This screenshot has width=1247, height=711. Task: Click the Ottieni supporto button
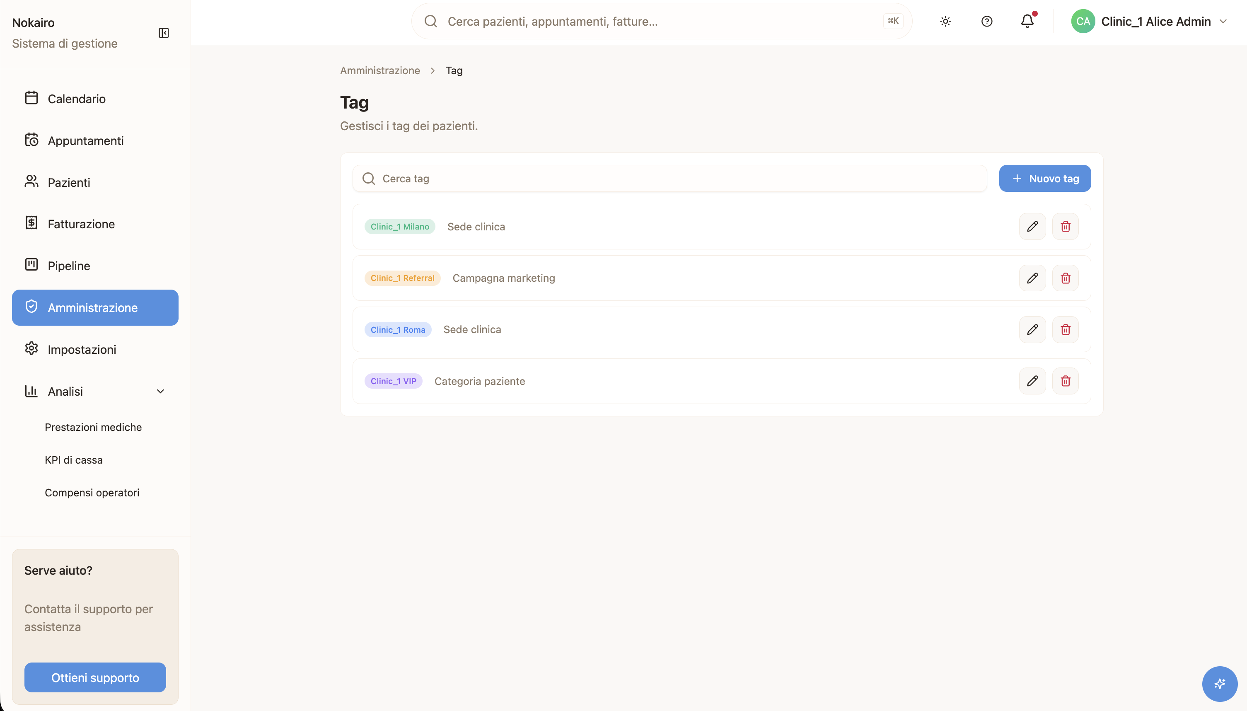[x=95, y=678]
